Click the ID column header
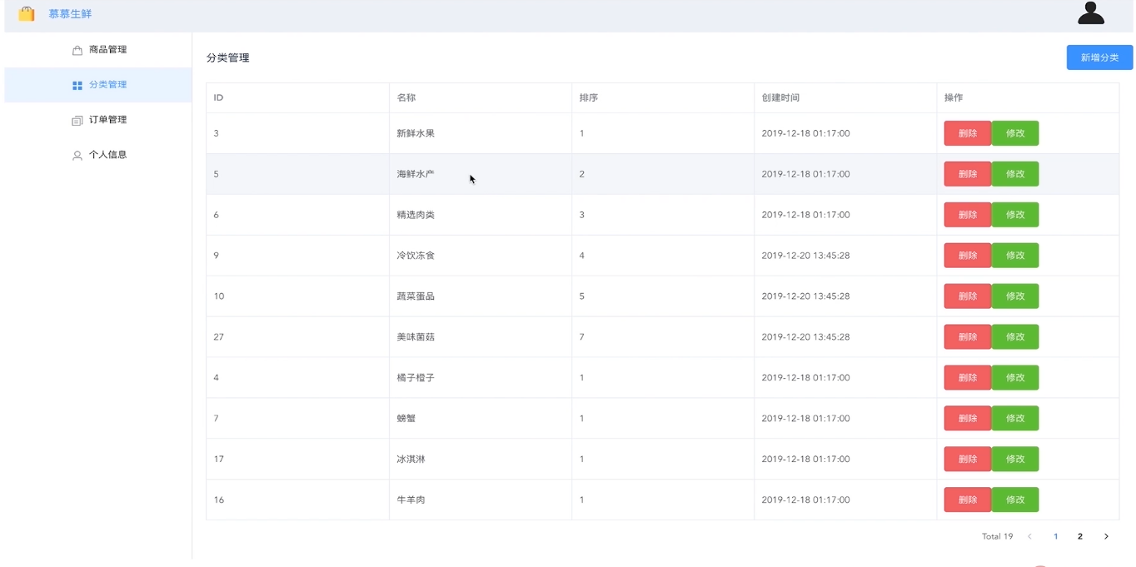 298,98
